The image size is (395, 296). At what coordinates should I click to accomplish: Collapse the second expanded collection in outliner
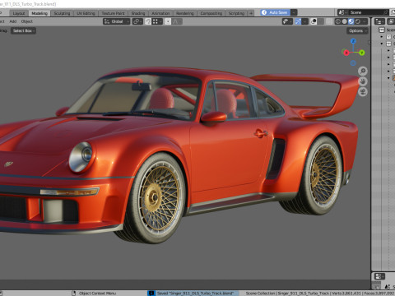pos(382,44)
